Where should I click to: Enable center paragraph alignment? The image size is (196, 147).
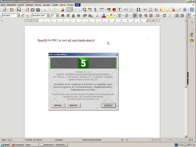(141, 15)
